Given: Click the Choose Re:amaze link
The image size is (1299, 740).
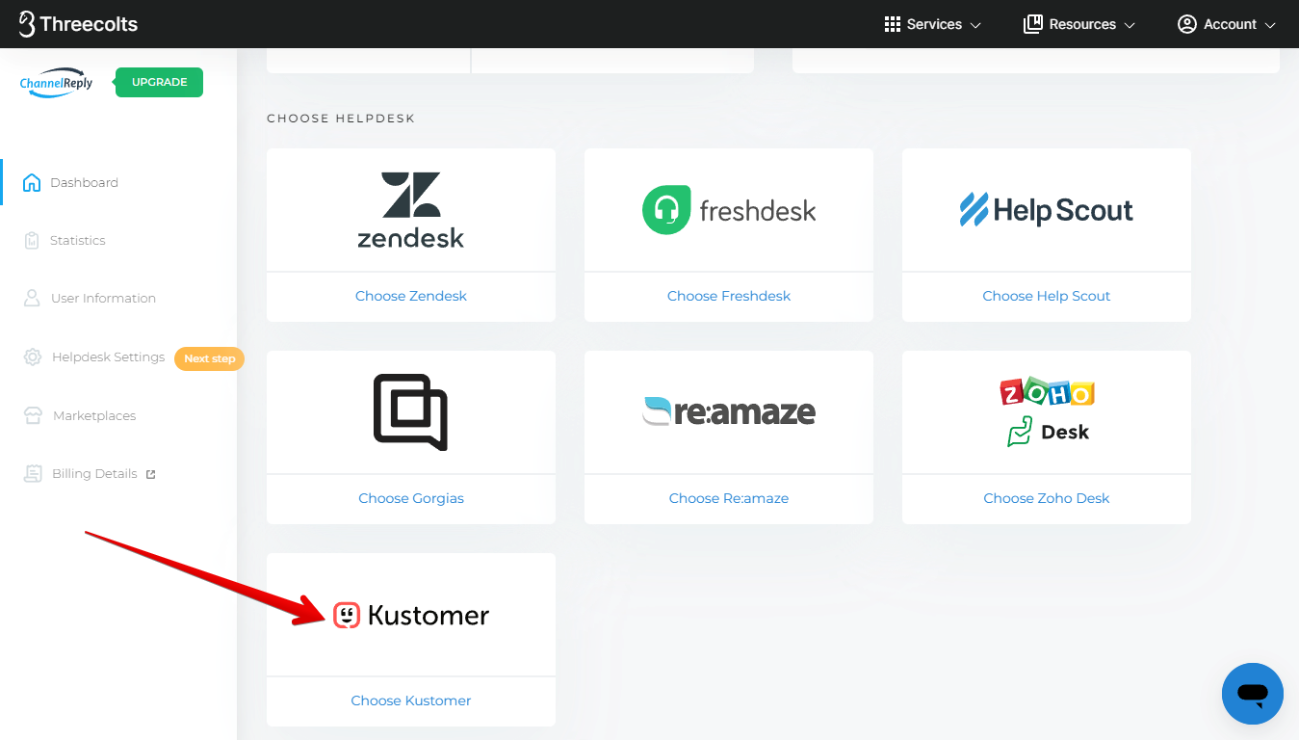Looking at the screenshot, I should click(x=729, y=498).
